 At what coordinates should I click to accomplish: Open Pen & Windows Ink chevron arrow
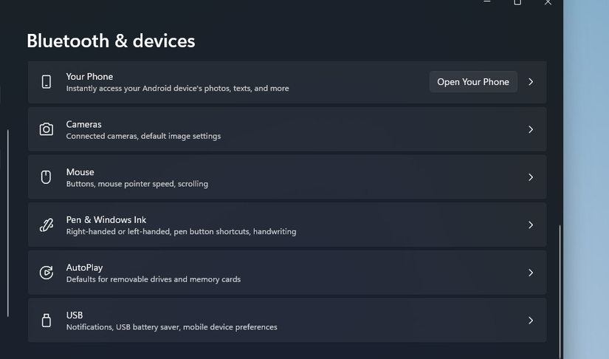(531, 225)
